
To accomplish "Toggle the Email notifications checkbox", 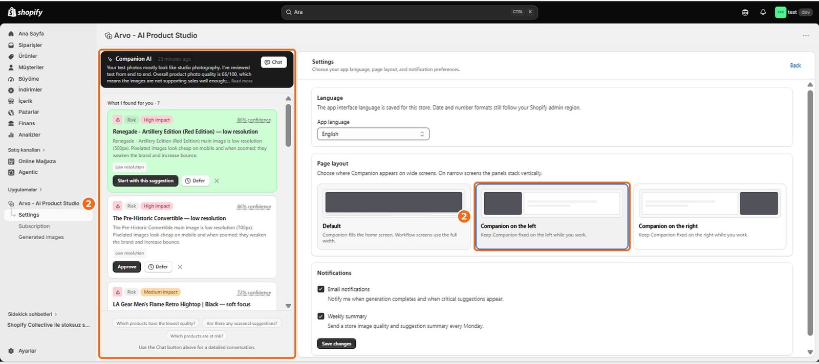I will [x=321, y=289].
